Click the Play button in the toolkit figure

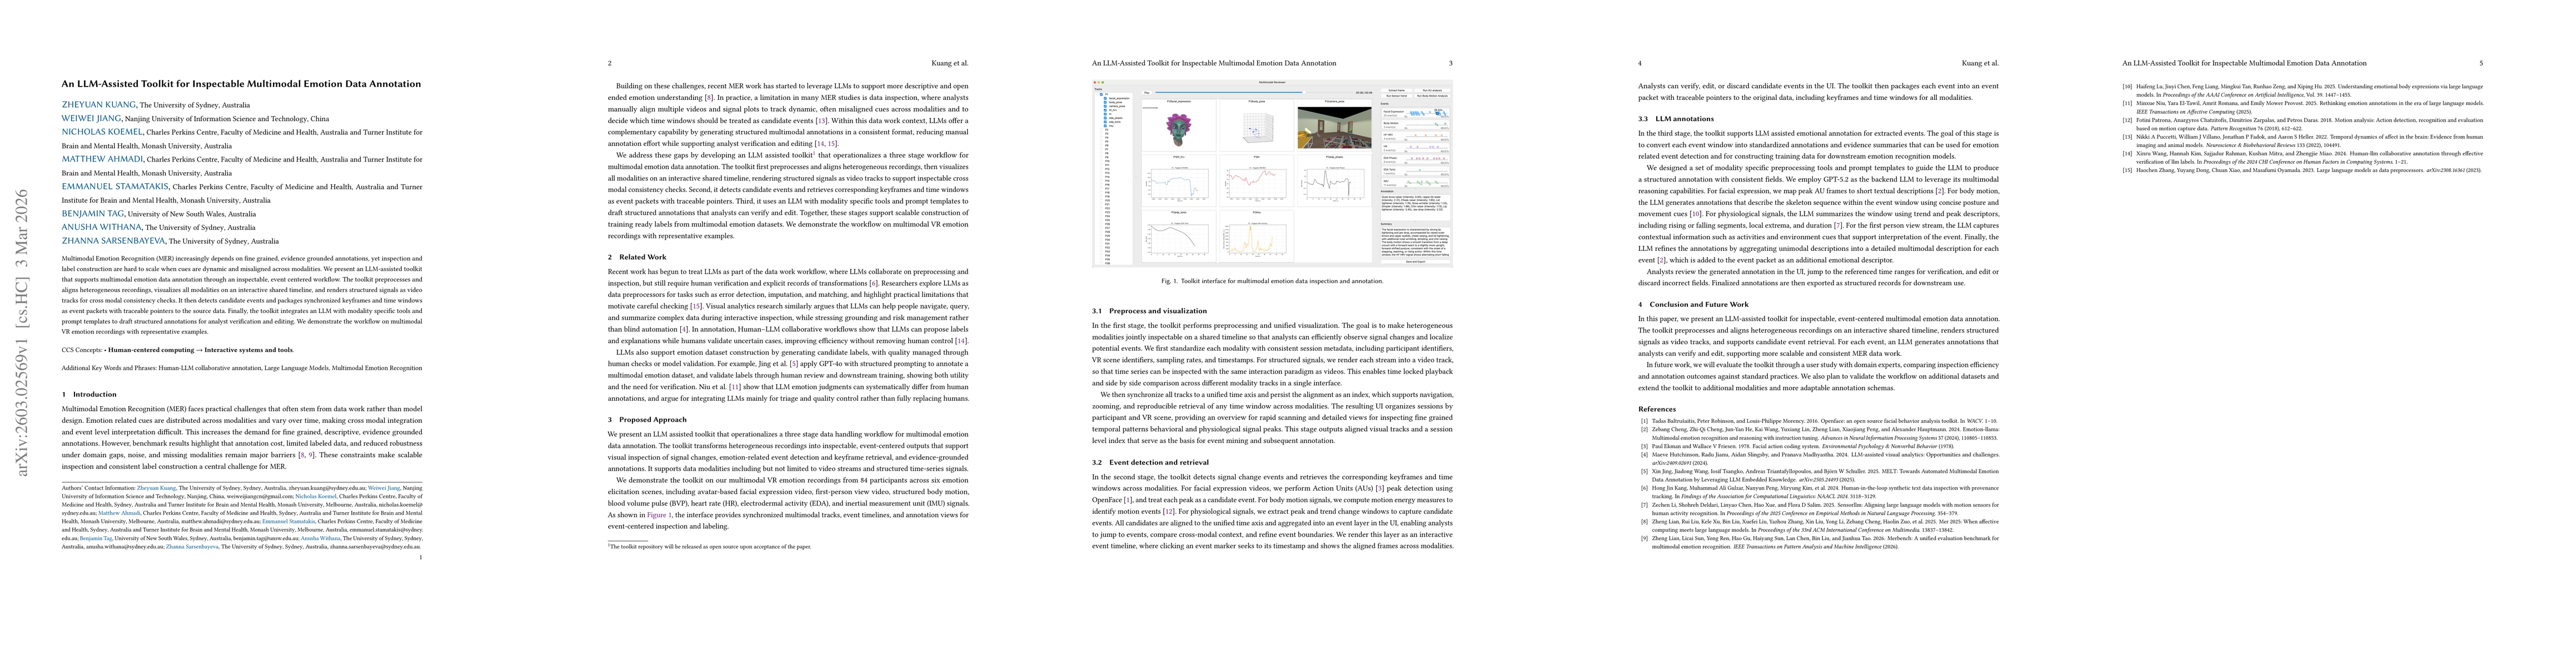1147,93
